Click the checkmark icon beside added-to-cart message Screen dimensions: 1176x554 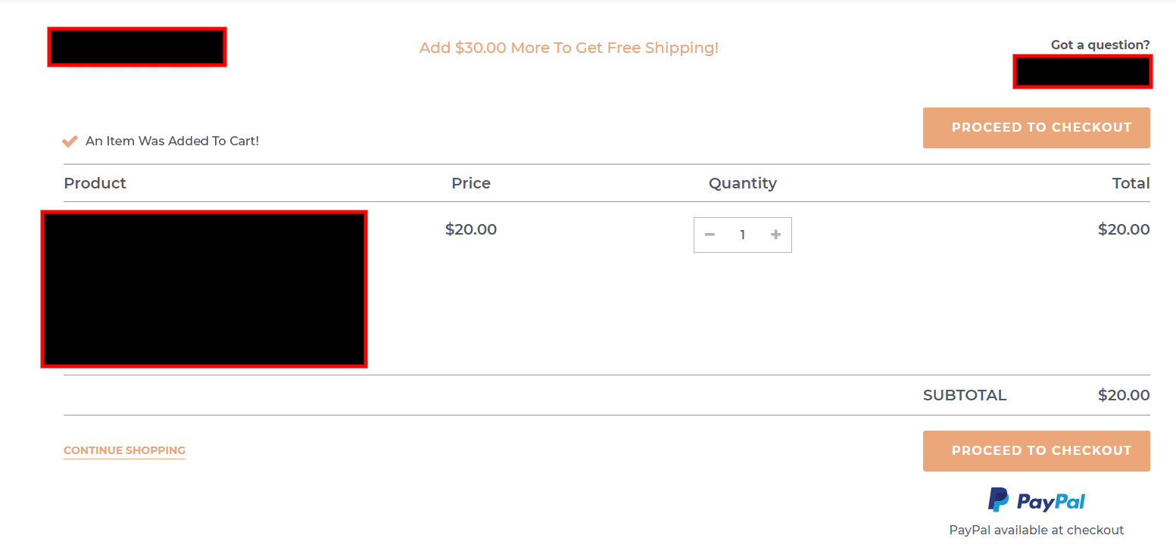point(70,141)
